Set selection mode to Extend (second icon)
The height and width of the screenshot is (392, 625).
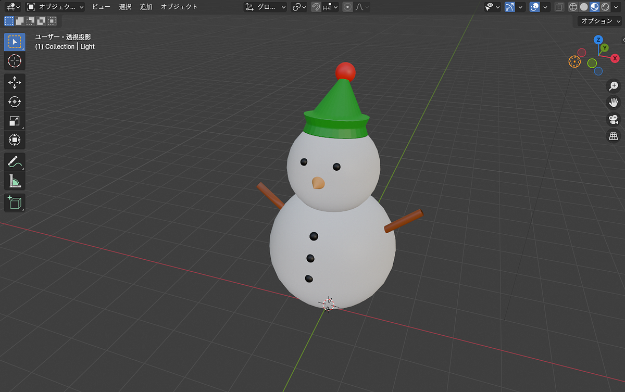(x=19, y=21)
